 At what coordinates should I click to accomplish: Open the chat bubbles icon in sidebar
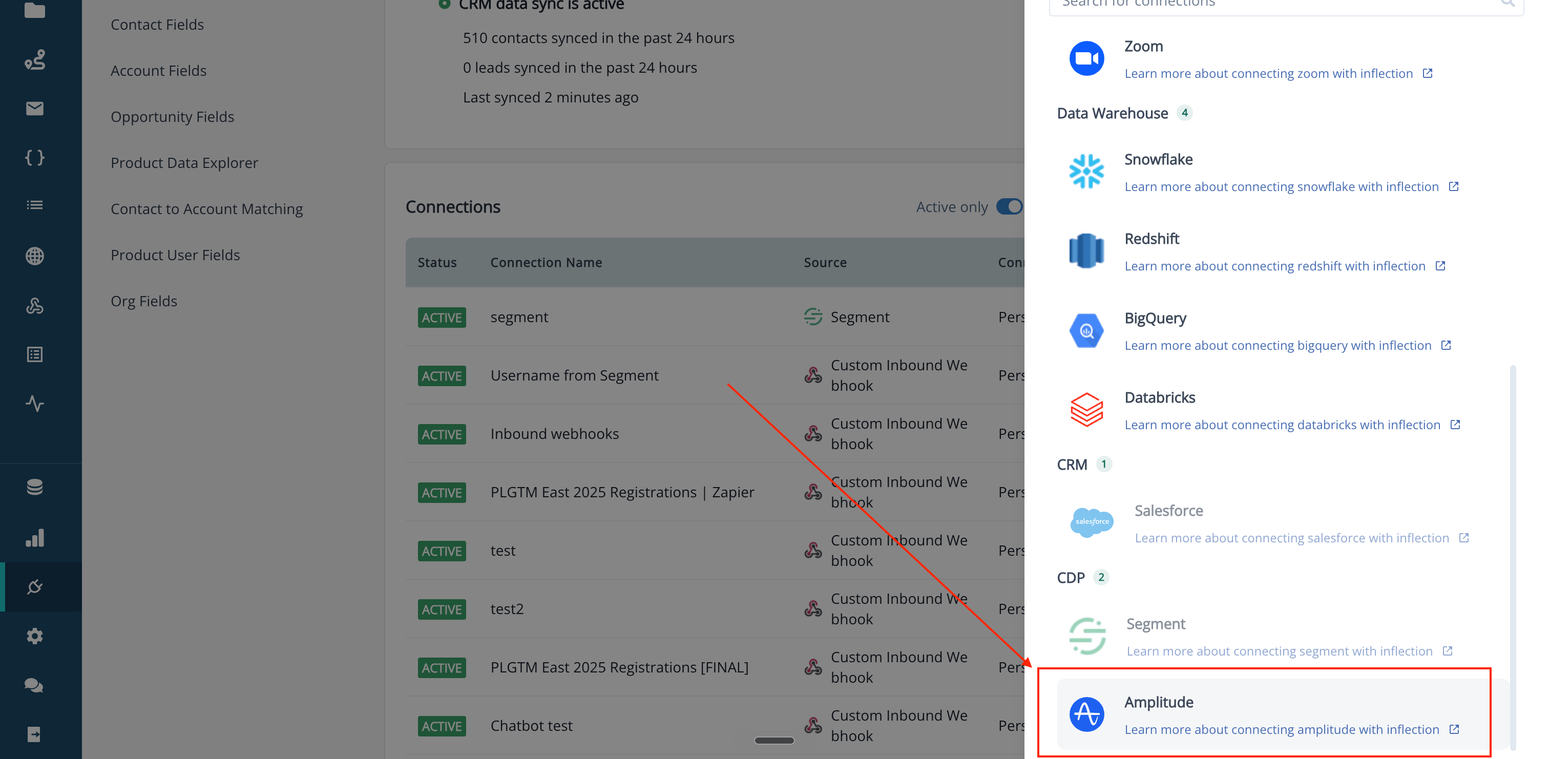tap(34, 685)
